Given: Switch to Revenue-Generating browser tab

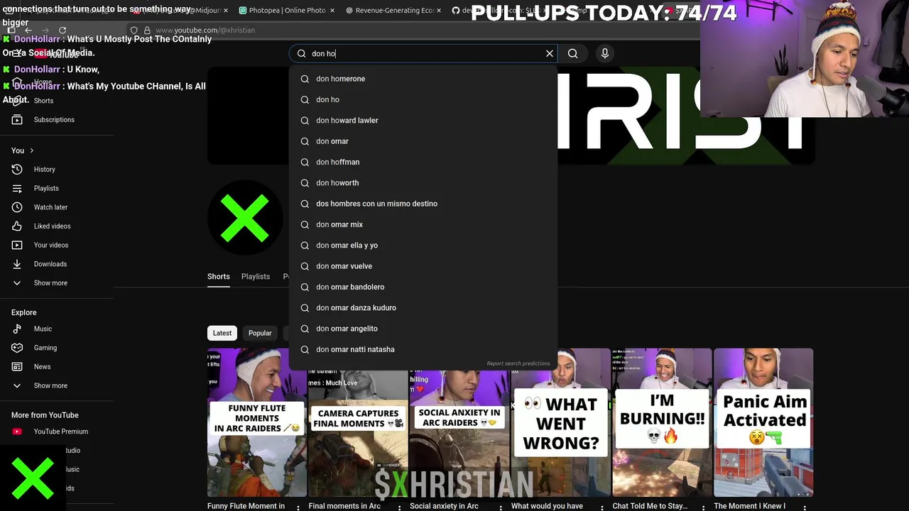Looking at the screenshot, I should pyautogui.click(x=391, y=11).
